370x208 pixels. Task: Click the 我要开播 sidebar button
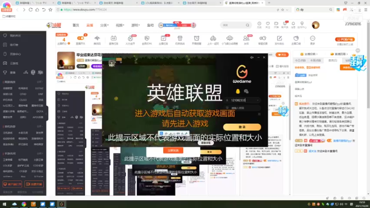pos(34,184)
